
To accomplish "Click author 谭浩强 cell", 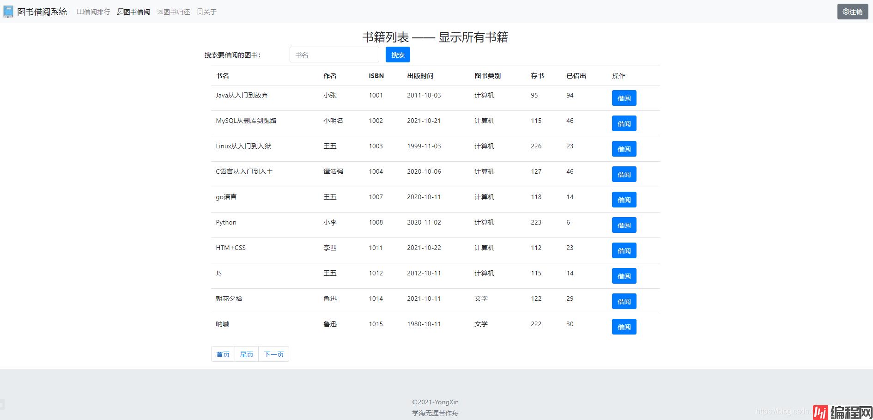I will pos(333,171).
